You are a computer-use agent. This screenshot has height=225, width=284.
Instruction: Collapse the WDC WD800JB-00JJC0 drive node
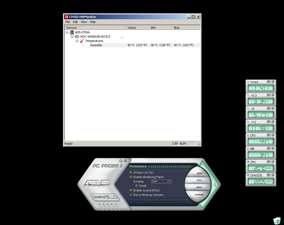point(72,37)
